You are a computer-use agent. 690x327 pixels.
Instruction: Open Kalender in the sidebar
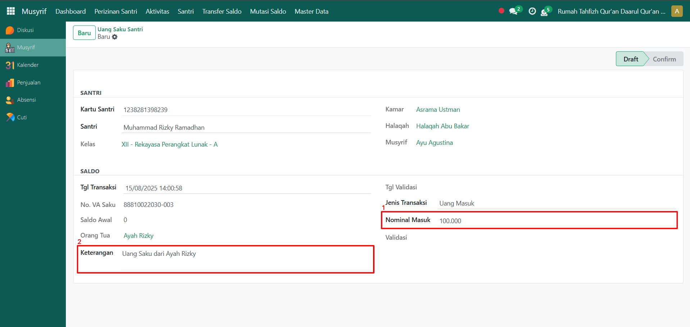[x=27, y=65]
